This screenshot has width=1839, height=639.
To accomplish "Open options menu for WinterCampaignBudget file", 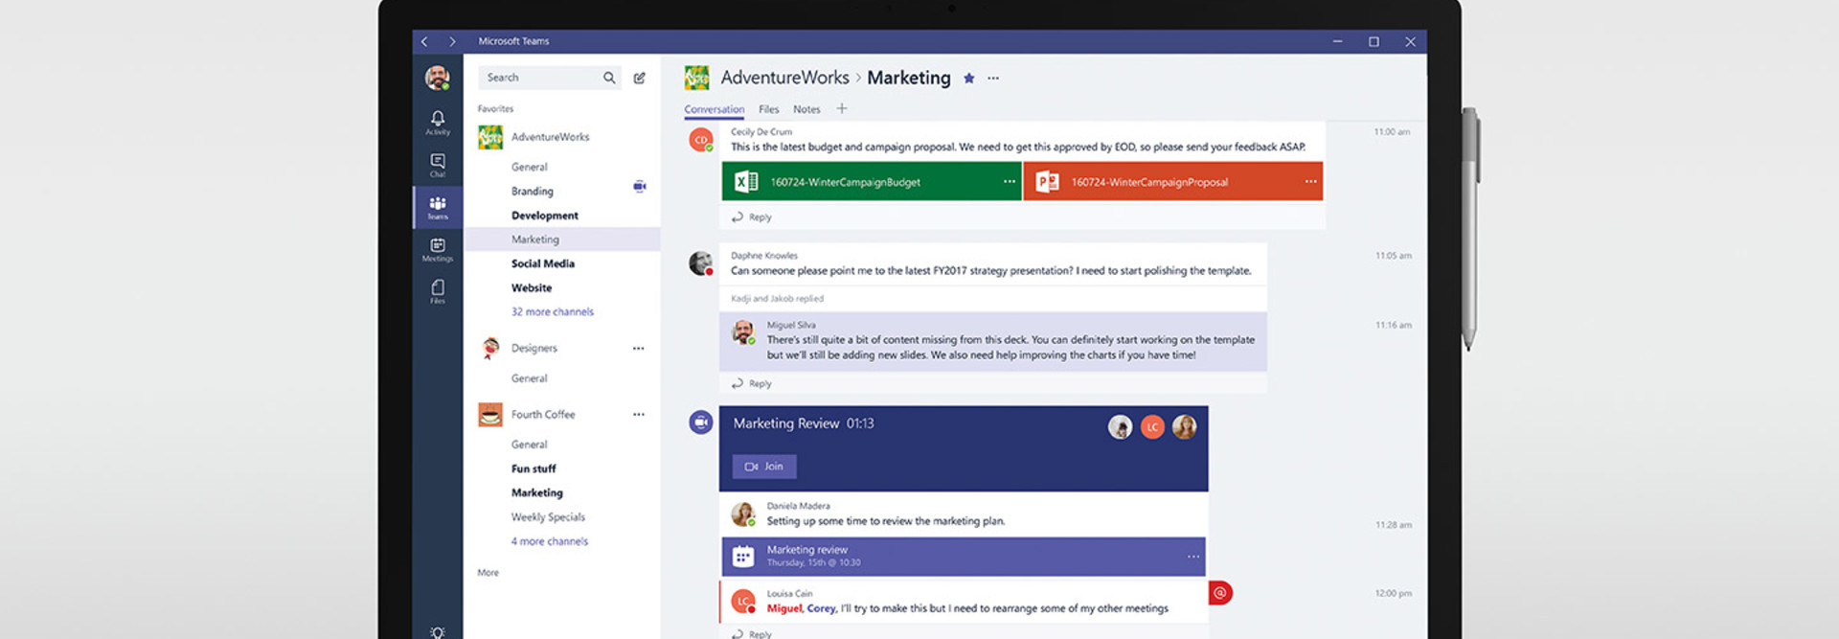I will coord(1010,181).
